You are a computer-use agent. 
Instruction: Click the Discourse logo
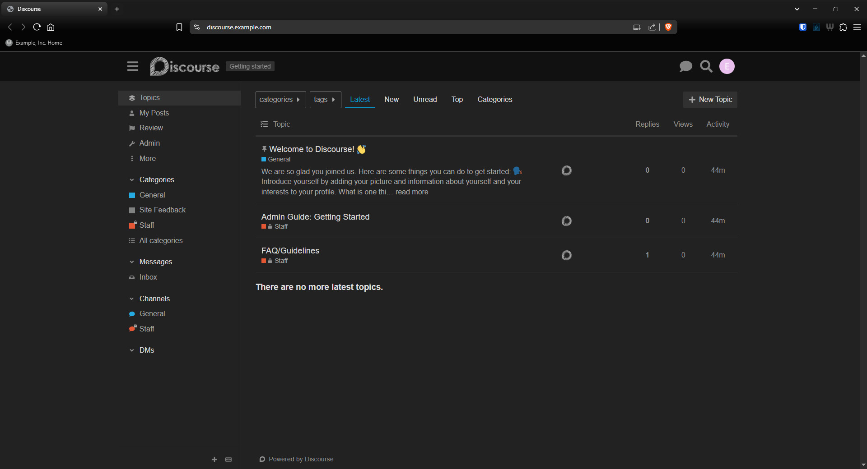[185, 66]
